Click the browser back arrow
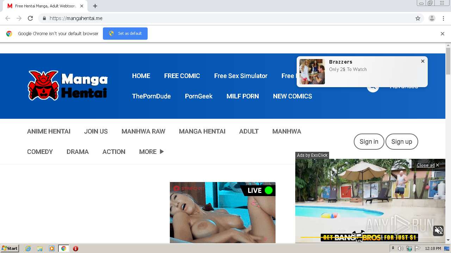451x253 pixels. click(x=8, y=18)
